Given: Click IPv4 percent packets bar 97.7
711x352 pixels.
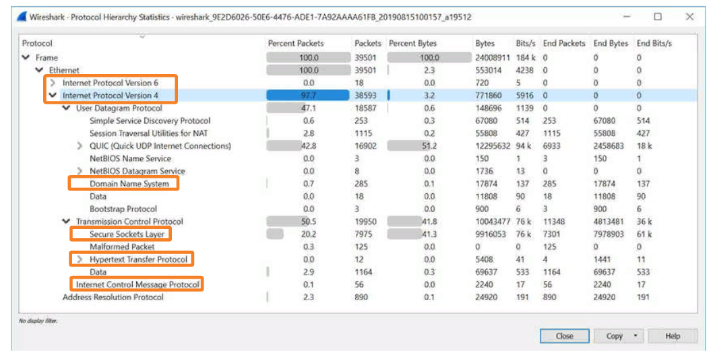Looking at the screenshot, I should click(x=309, y=96).
